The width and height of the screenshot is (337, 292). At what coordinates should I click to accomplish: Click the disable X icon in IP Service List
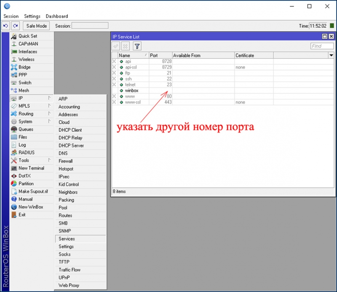(126, 46)
